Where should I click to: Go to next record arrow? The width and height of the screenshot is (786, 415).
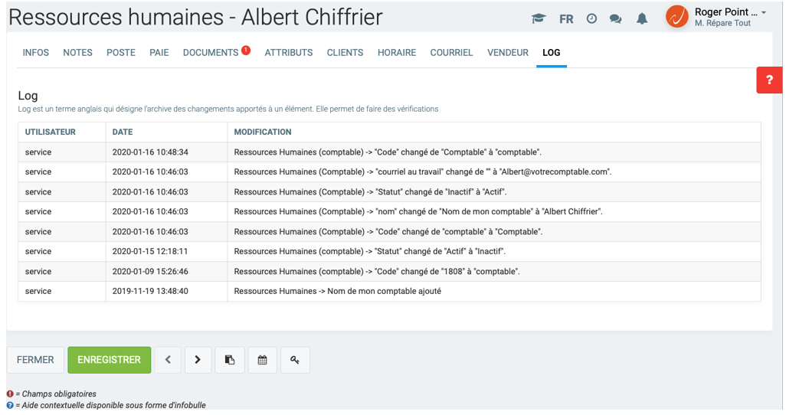(198, 360)
